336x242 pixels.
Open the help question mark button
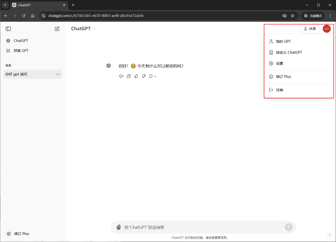coord(330,236)
